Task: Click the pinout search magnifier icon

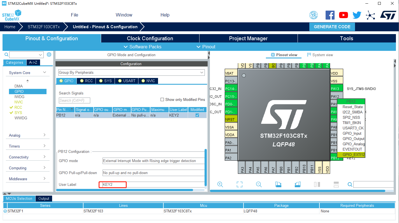Action: [350, 184]
